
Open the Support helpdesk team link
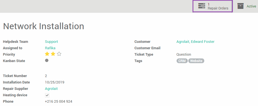(x=51, y=41)
